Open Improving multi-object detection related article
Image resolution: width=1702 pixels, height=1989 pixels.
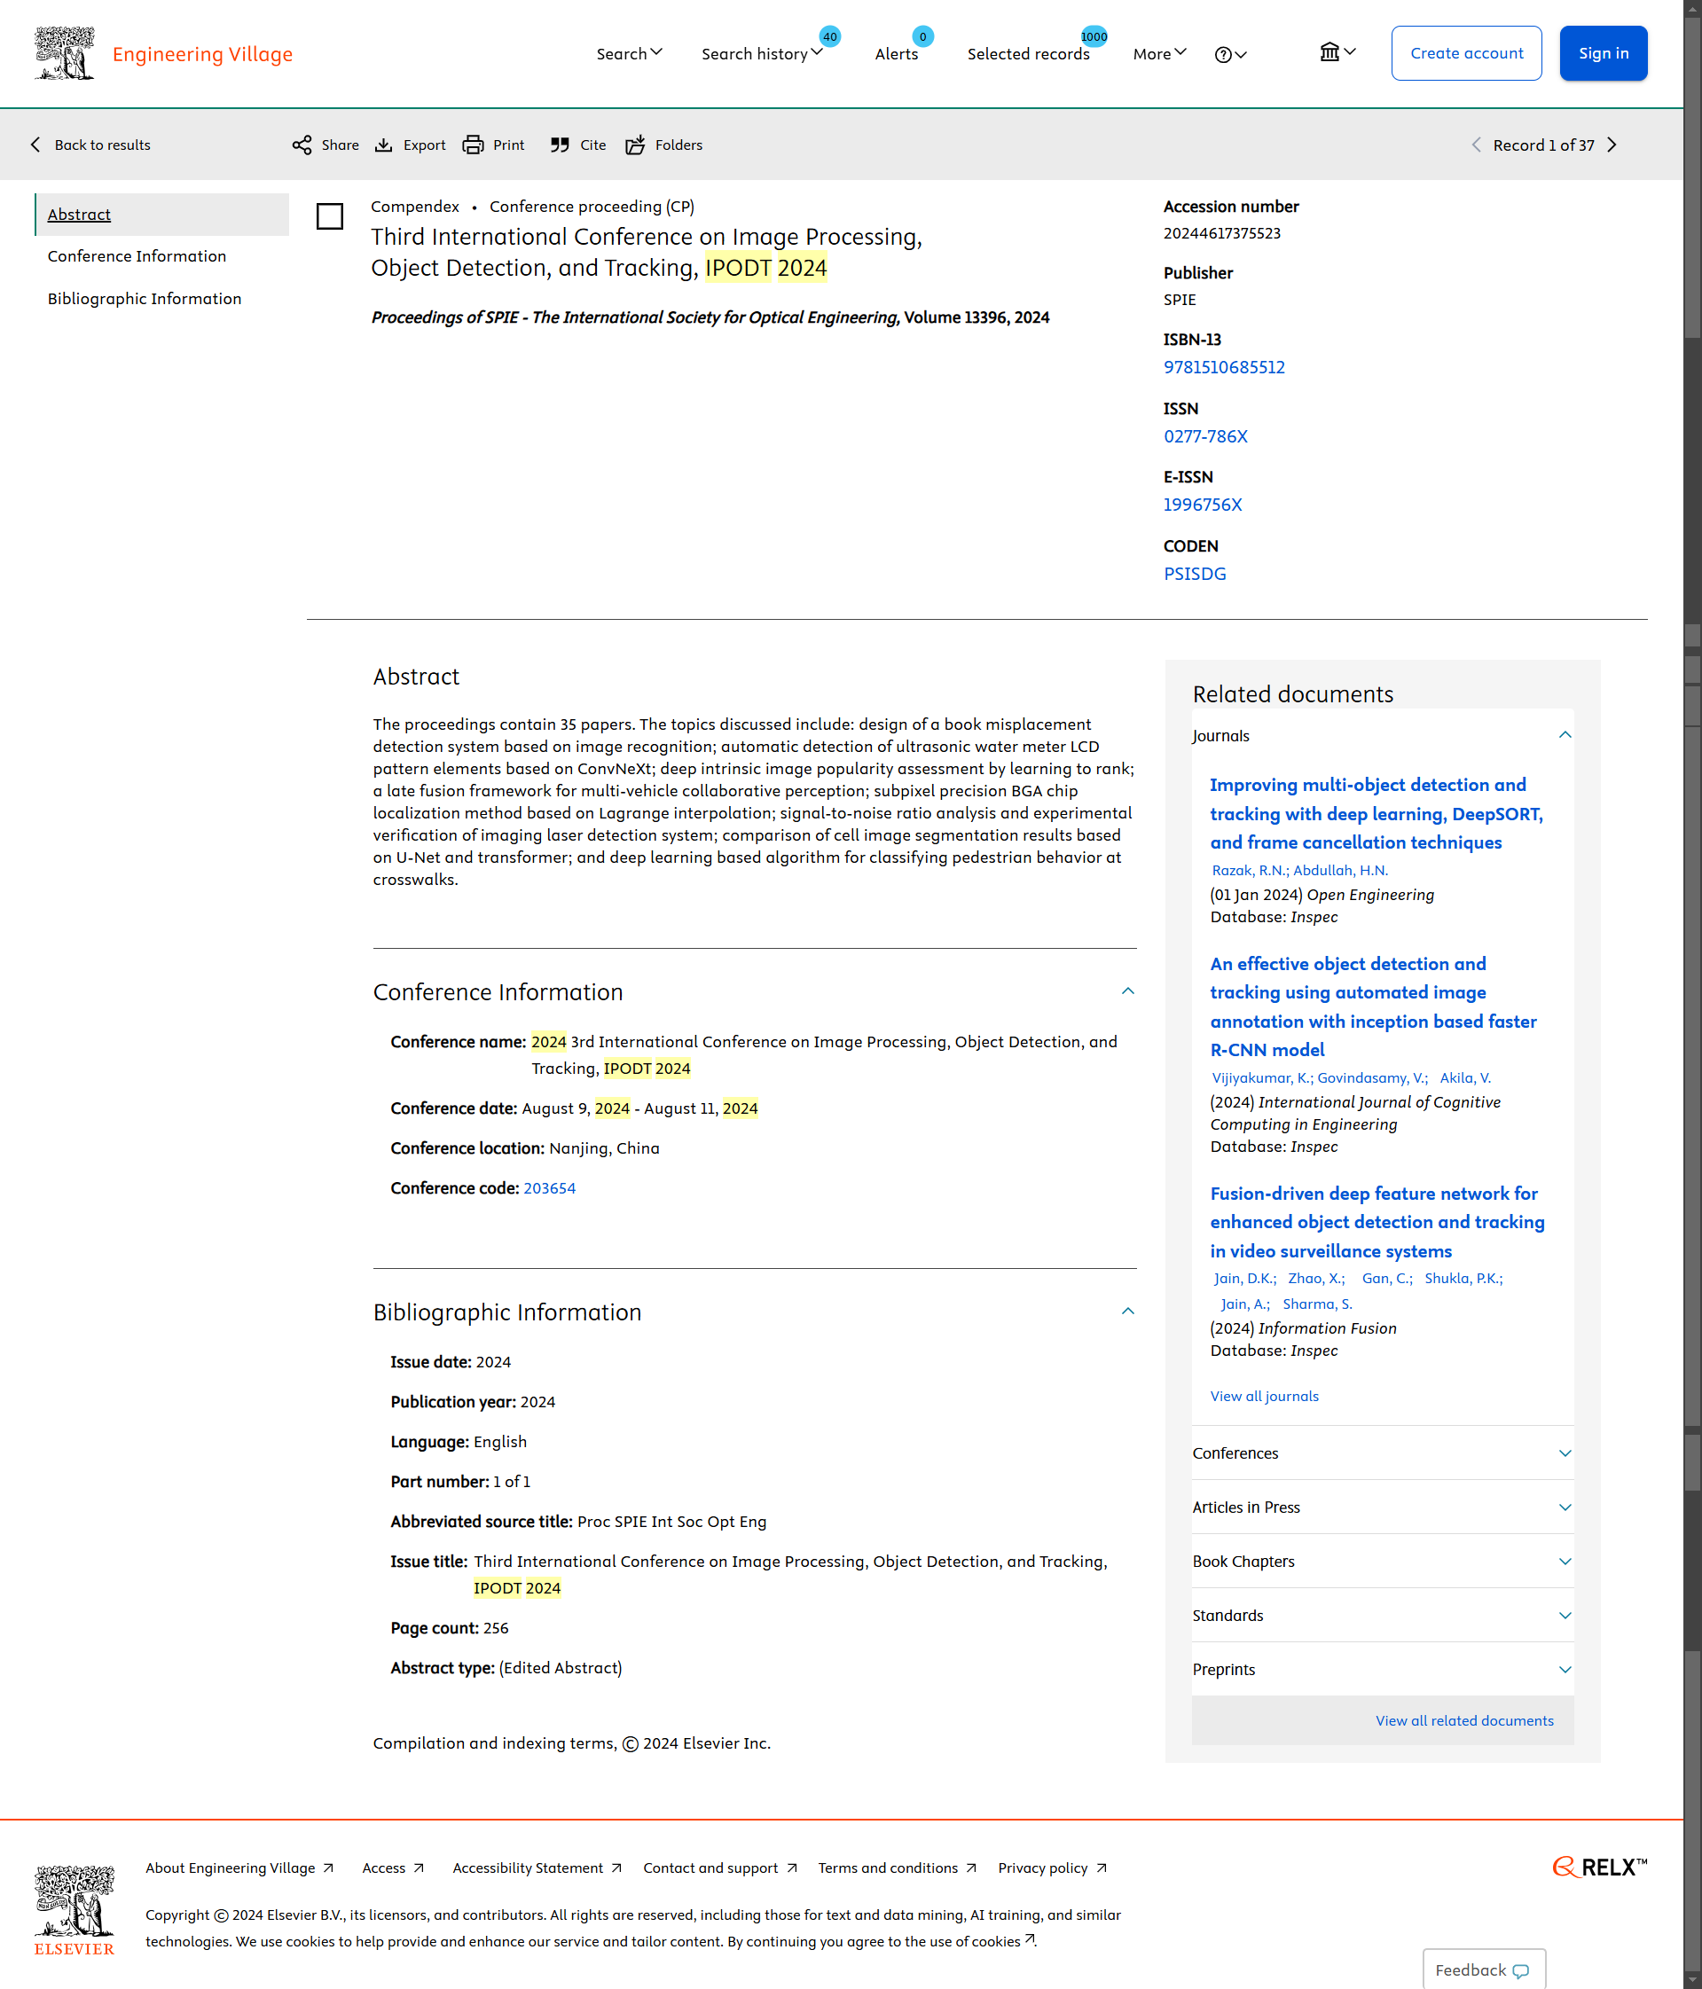pos(1377,814)
